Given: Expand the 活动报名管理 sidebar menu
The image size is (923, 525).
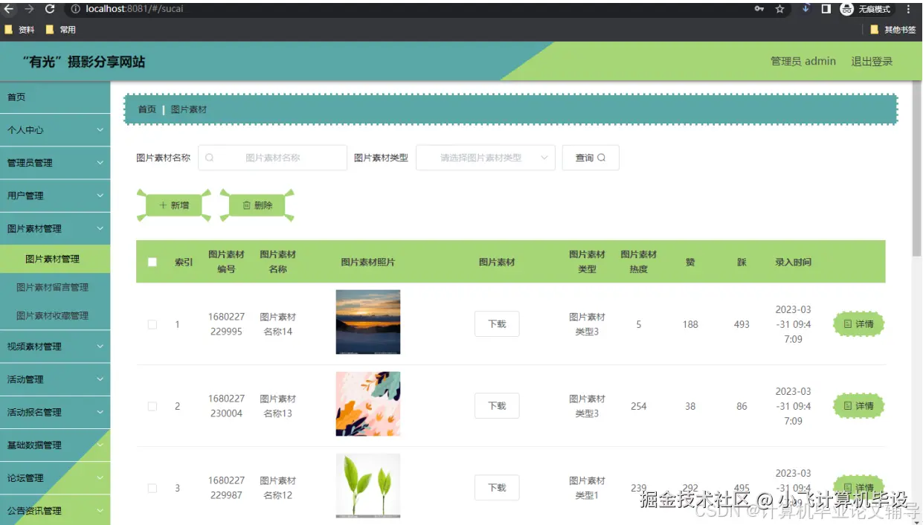Looking at the screenshot, I should [x=55, y=412].
